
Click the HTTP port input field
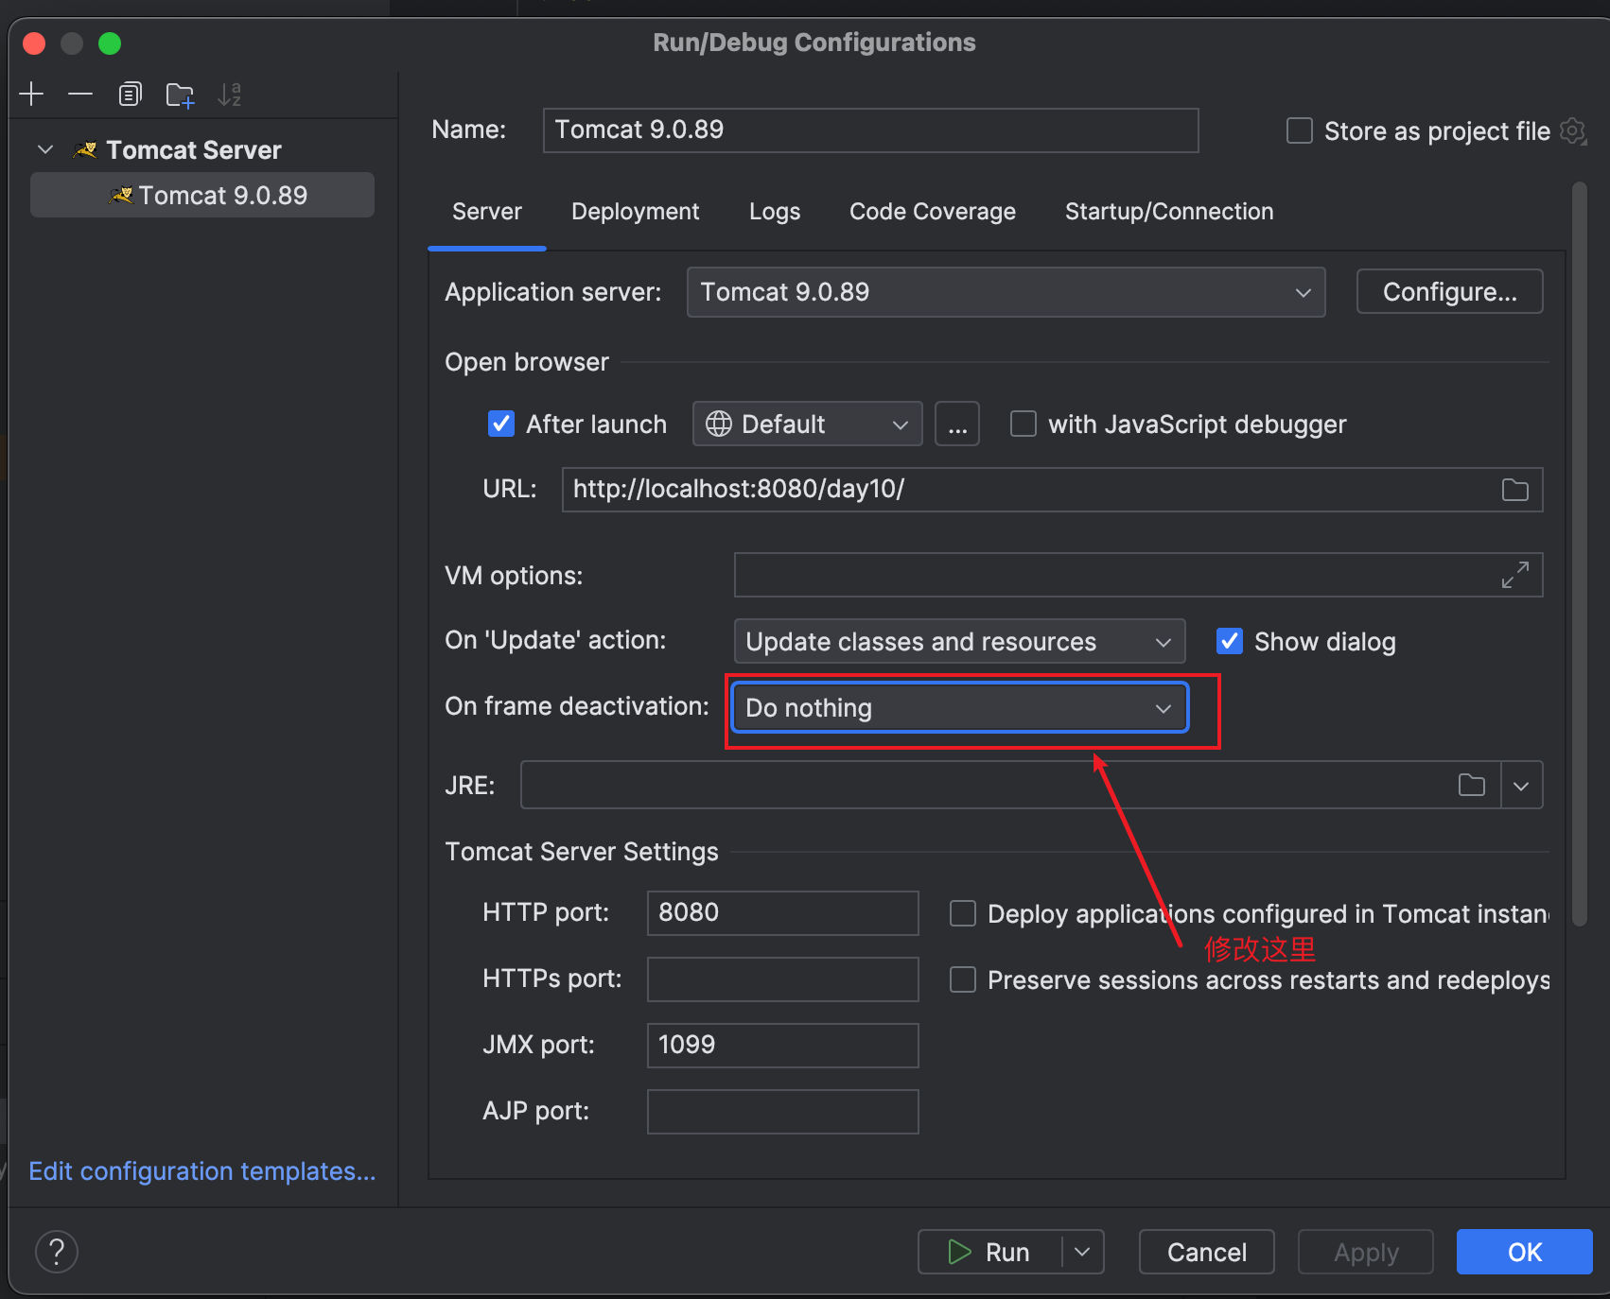tap(781, 913)
